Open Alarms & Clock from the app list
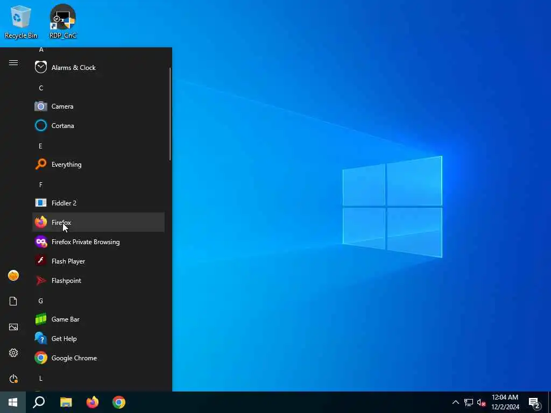Screen dimensions: 551x413 click(98, 67)
